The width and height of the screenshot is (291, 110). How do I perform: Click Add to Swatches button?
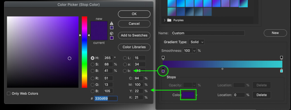tap(134, 35)
